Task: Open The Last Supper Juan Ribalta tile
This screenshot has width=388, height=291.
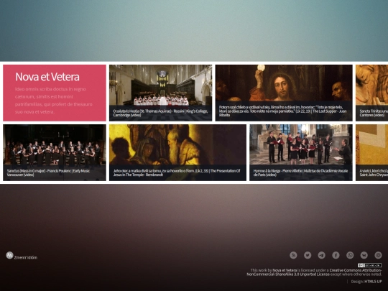Action: (x=284, y=93)
